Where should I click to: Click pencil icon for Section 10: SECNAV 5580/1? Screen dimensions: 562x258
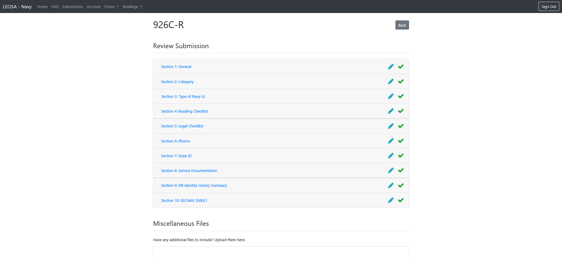[391, 200]
